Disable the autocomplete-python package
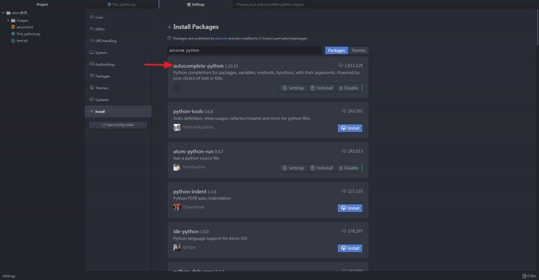The image size is (539, 280). [x=349, y=88]
